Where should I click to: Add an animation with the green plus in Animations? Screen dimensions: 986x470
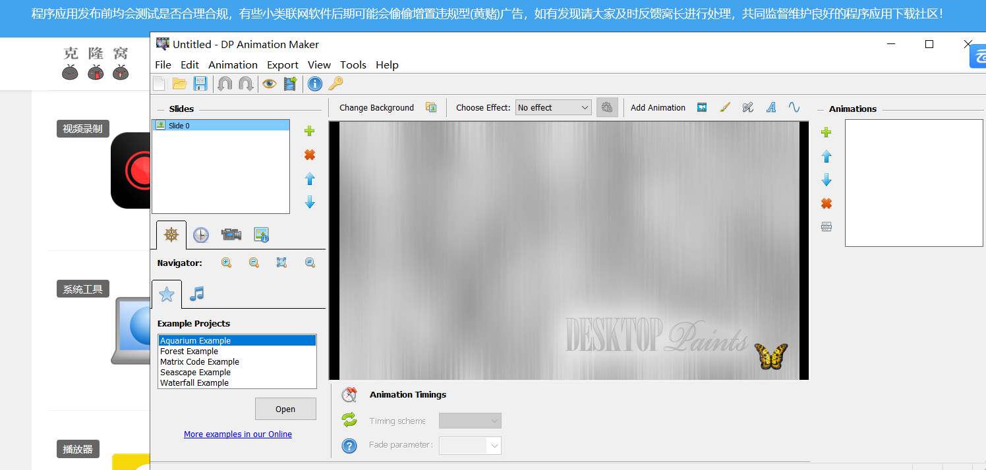[x=826, y=132]
